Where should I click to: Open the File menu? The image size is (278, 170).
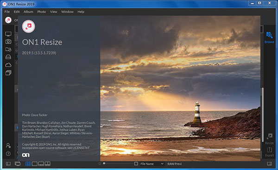(x=7, y=12)
